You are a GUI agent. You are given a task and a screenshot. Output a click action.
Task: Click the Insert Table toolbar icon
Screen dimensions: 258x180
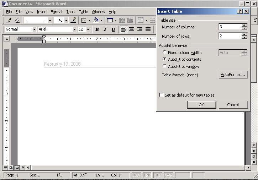[x=110, y=21]
